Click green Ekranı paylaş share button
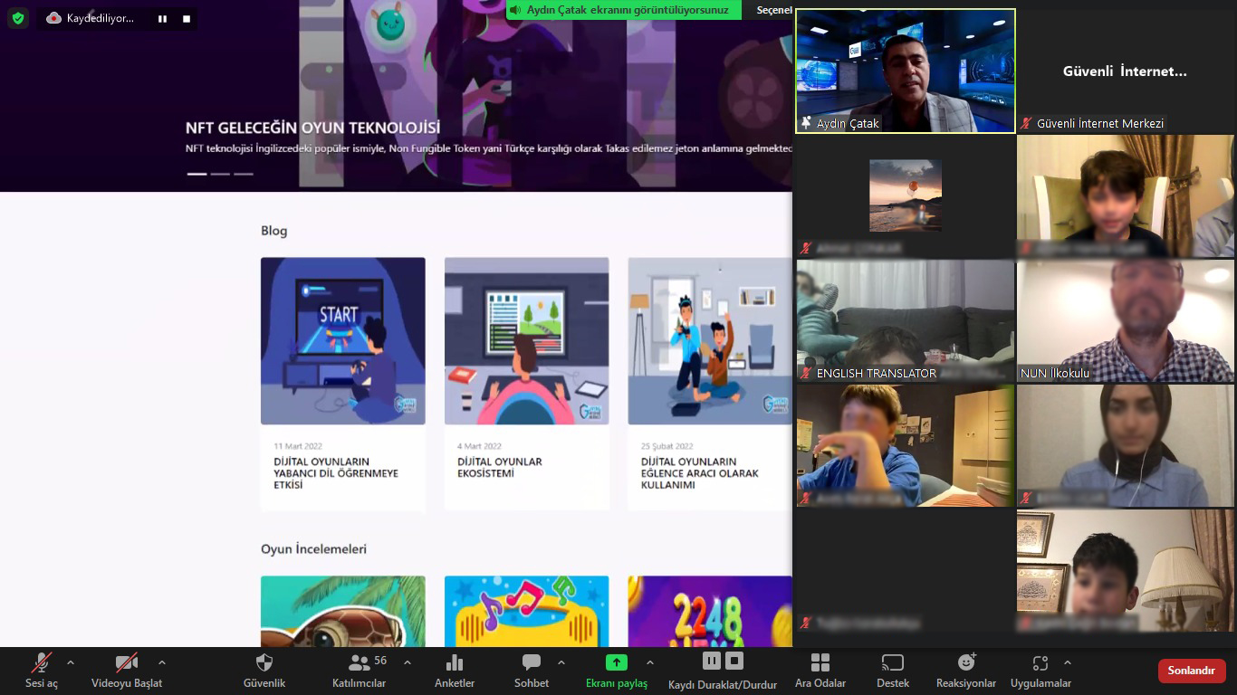This screenshot has width=1237, height=695. coord(617,671)
